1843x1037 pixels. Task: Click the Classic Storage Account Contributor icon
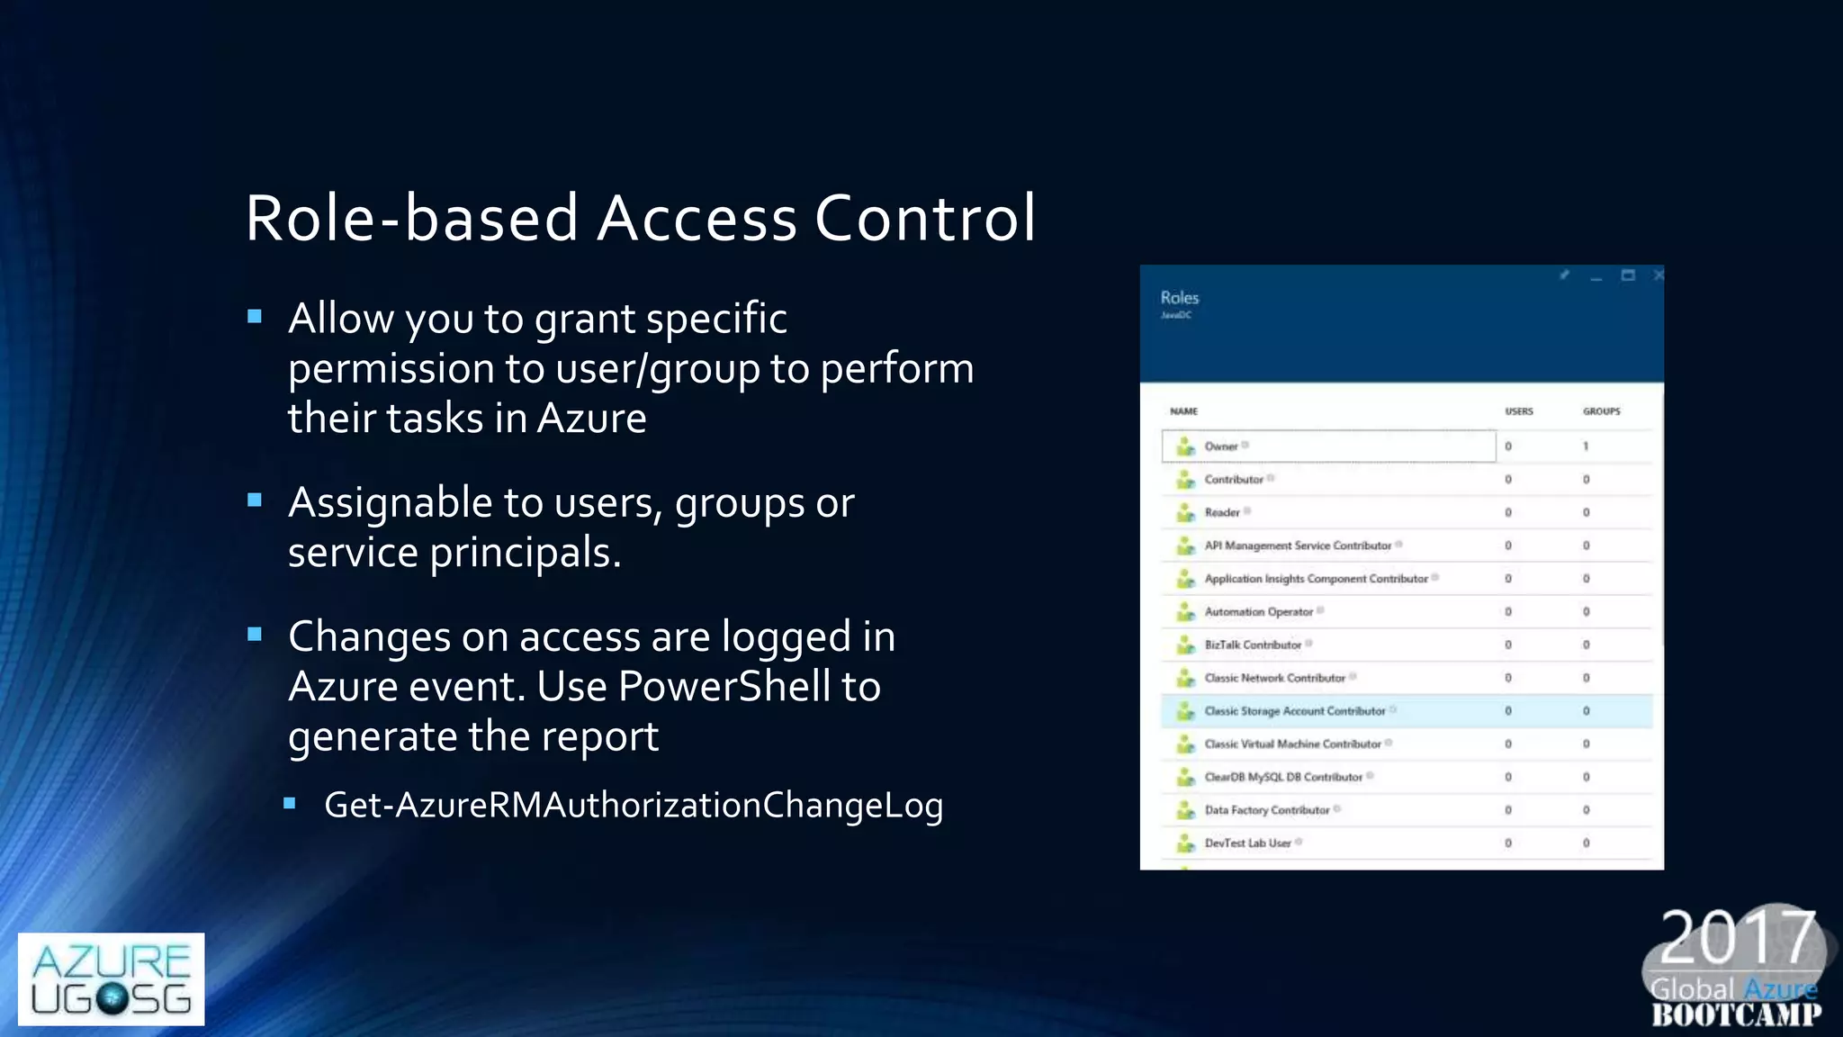[x=1186, y=711]
